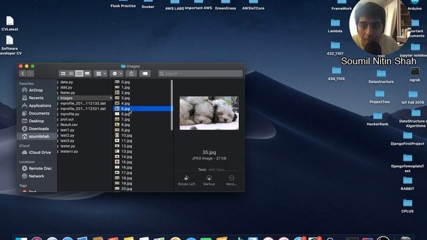Open the gear Action menu
This screenshot has height=240, width=427.
(117, 73)
